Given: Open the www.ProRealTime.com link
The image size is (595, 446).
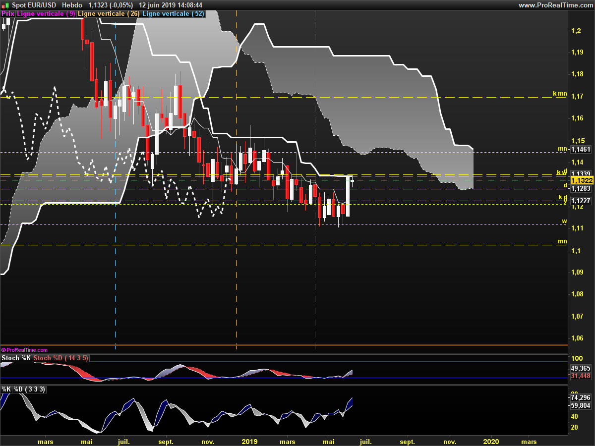Looking at the screenshot, I should pyautogui.click(x=555, y=5).
